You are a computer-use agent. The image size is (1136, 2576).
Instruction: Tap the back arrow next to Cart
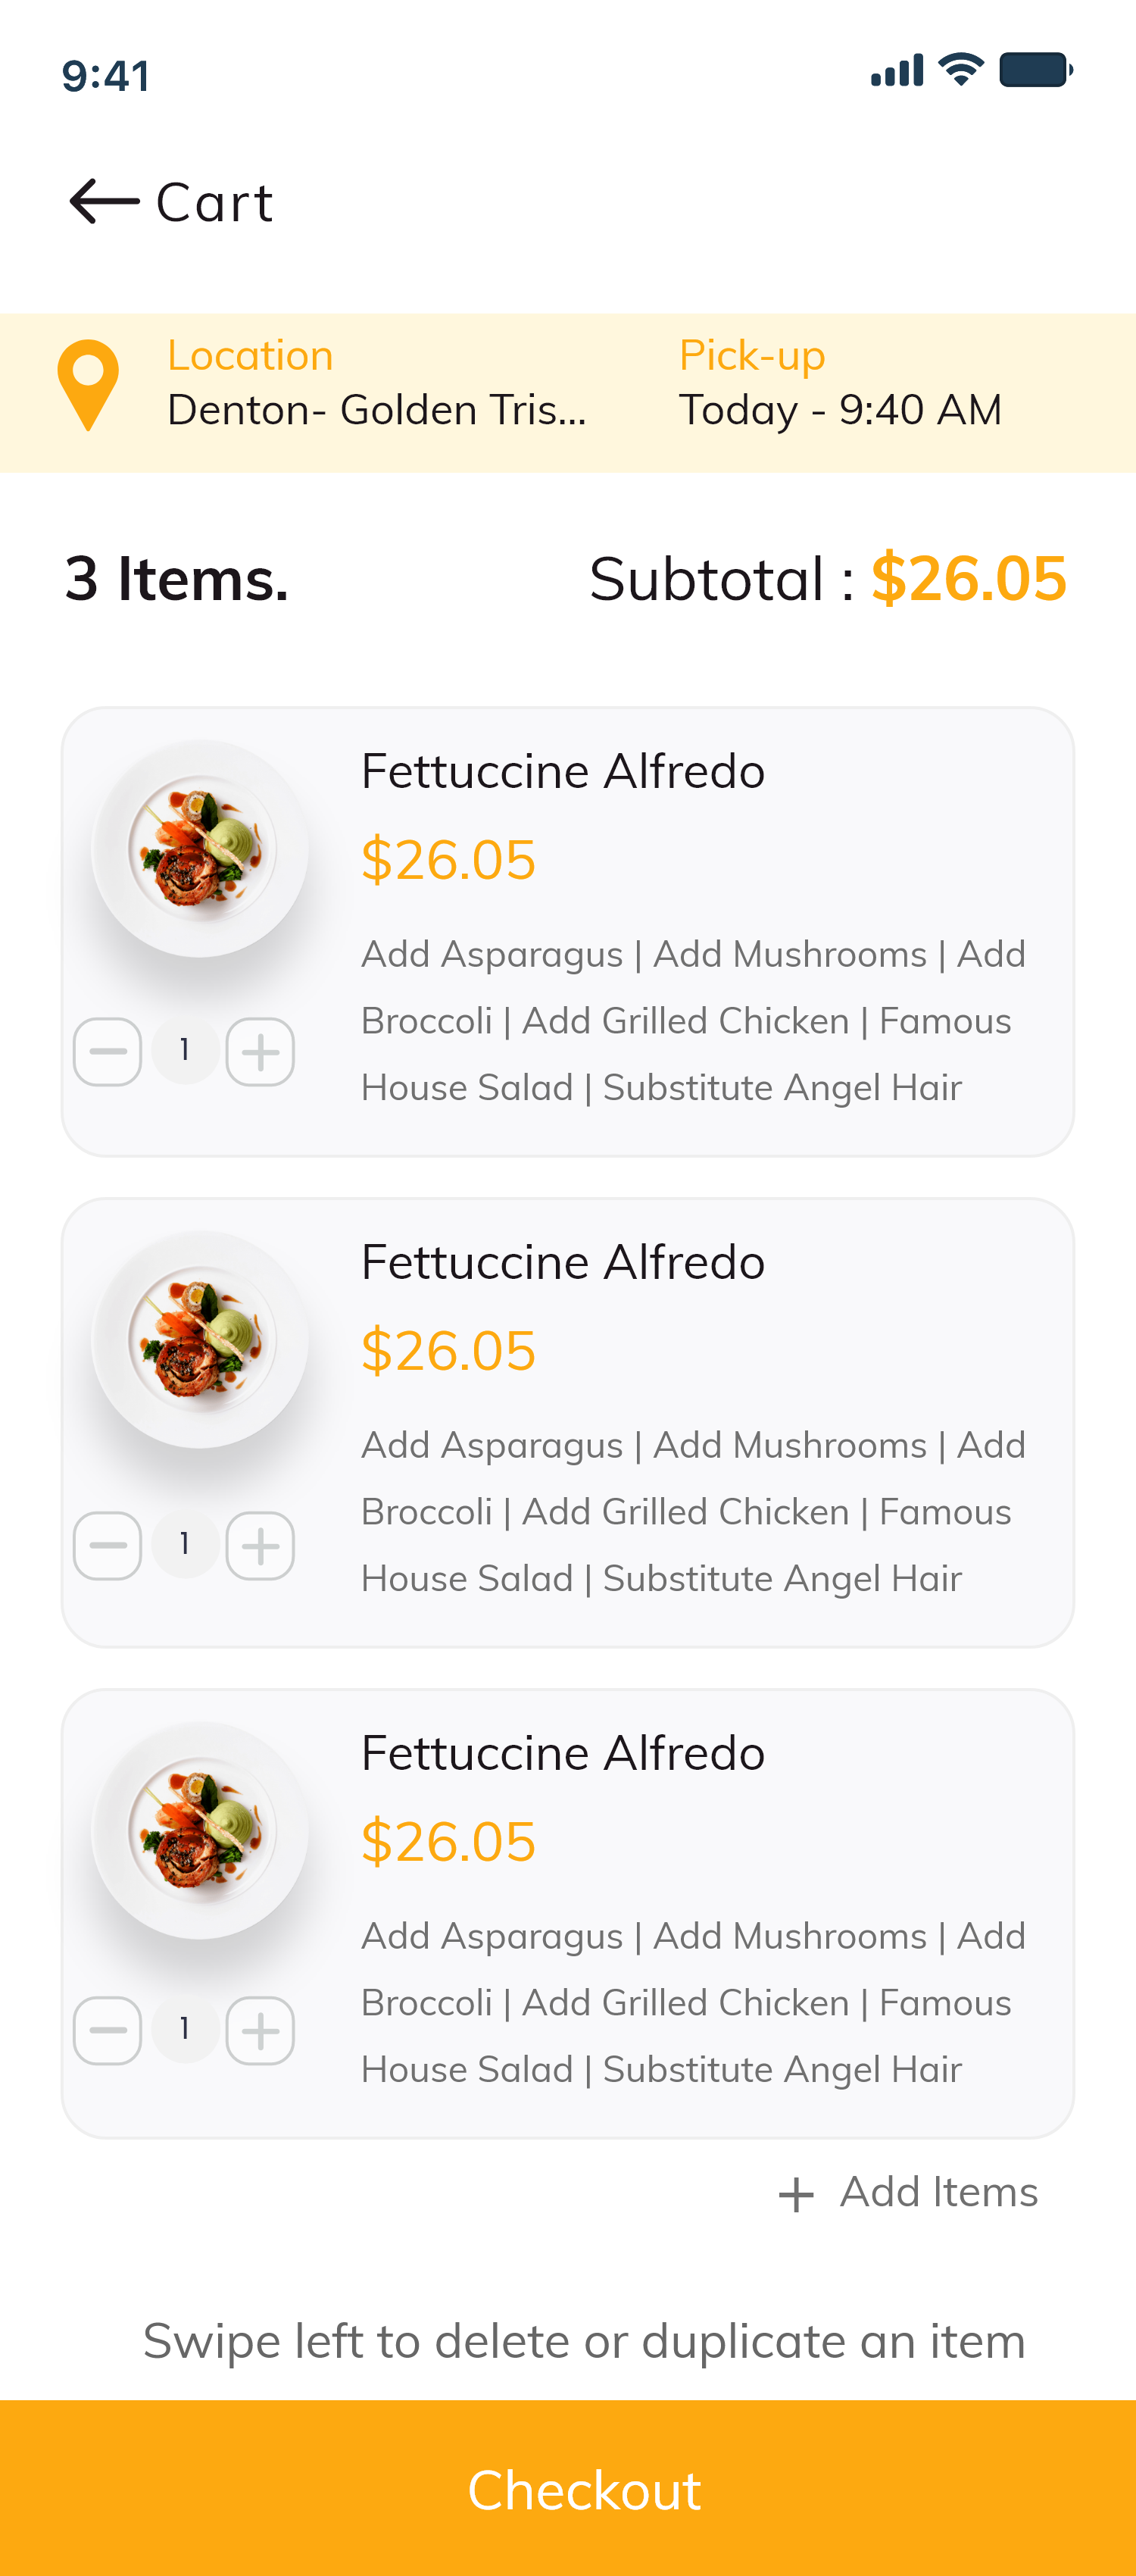tap(104, 202)
